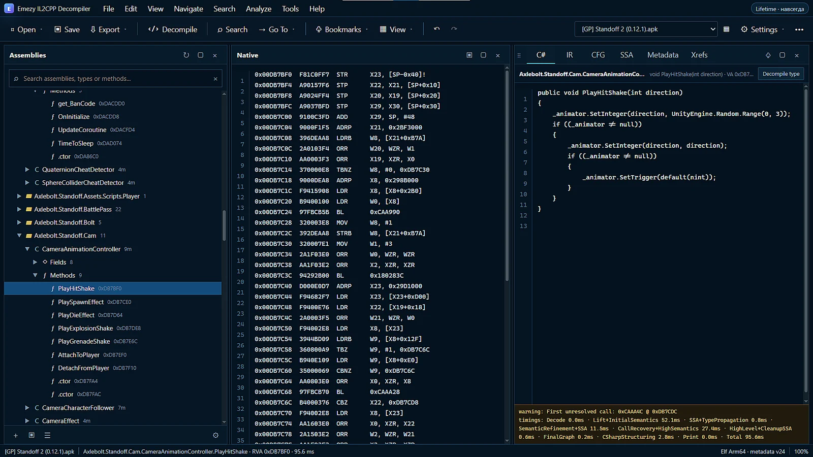This screenshot has width=813, height=457.
Task: Switch to the SSA tab
Action: pos(627,55)
